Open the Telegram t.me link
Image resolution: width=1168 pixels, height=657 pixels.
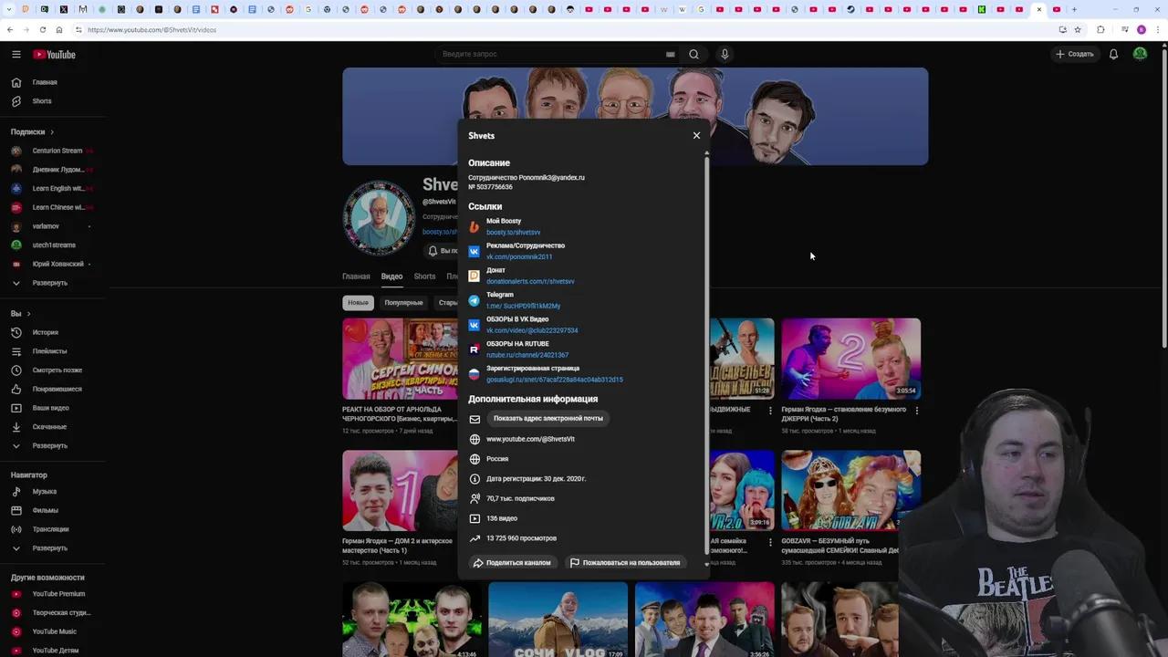click(523, 307)
